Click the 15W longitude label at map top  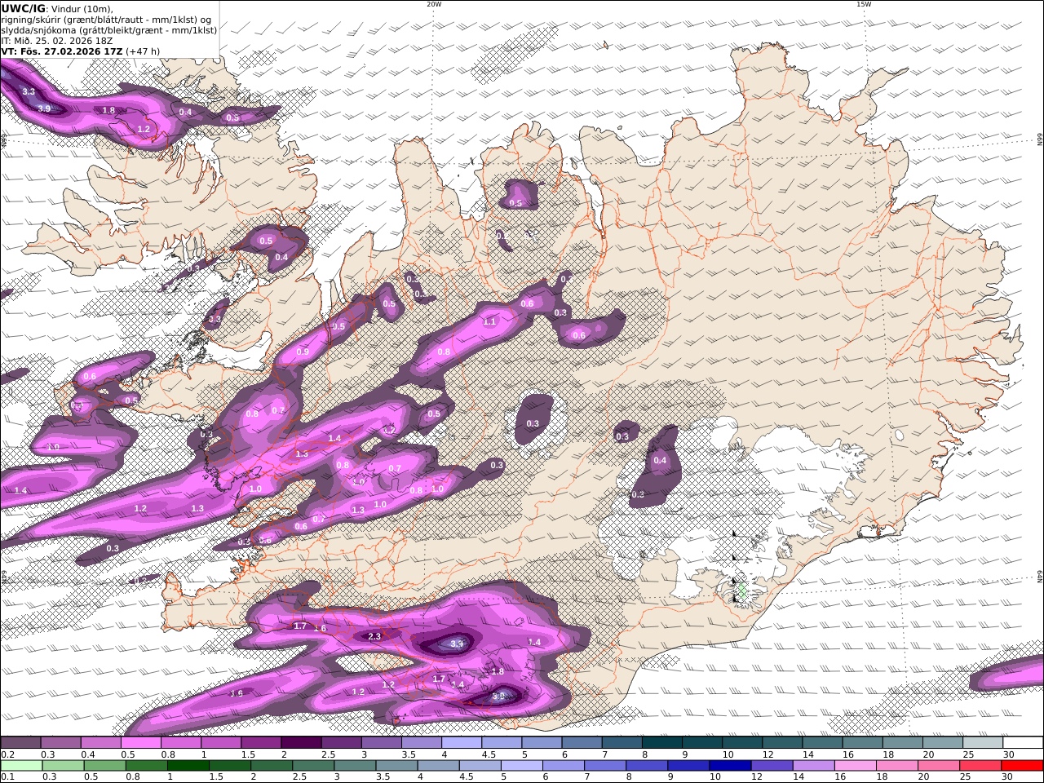(864, 4)
